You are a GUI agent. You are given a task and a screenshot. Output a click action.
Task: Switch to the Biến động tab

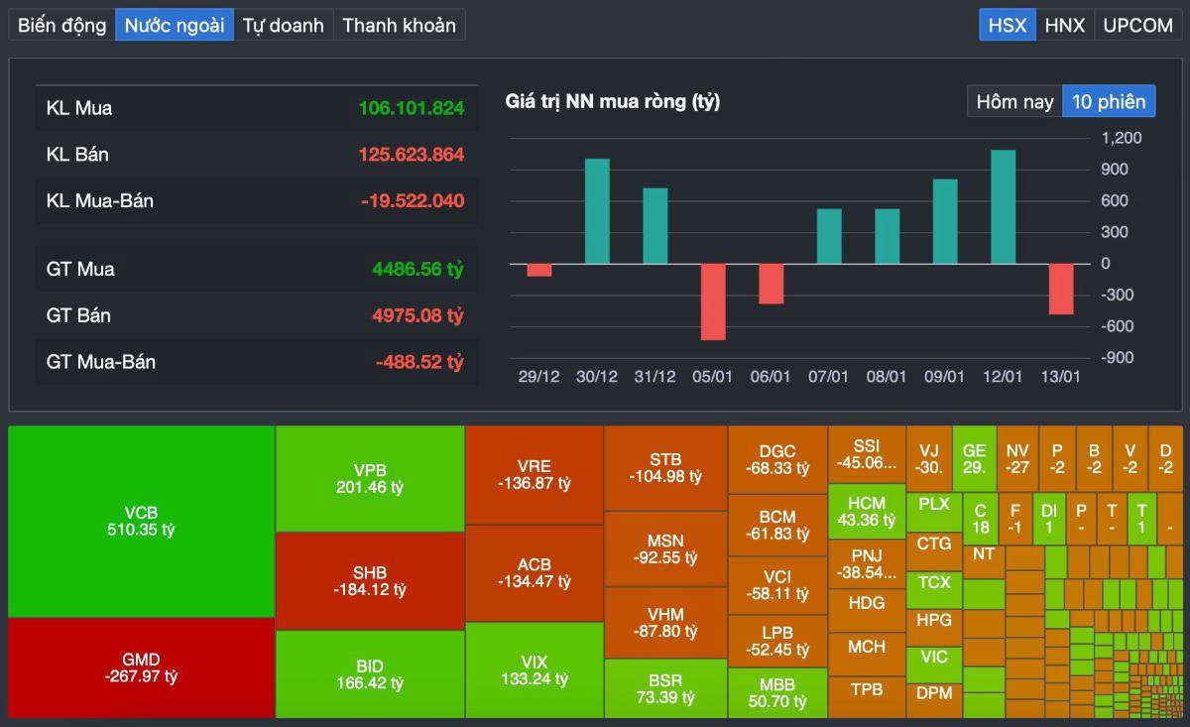click(60, 24)
